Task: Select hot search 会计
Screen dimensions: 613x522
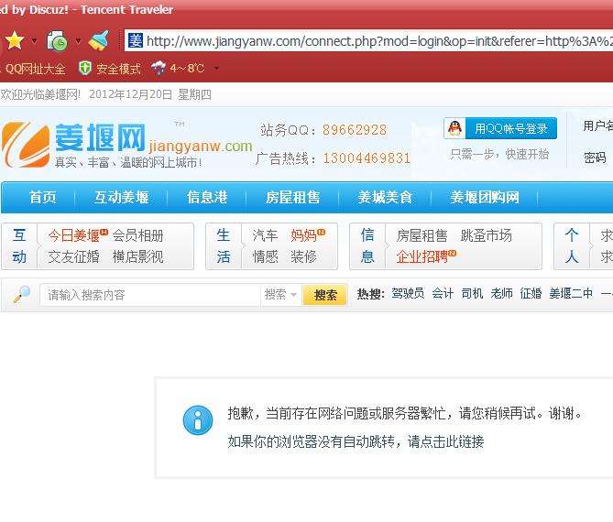Action: coord(443,293)
